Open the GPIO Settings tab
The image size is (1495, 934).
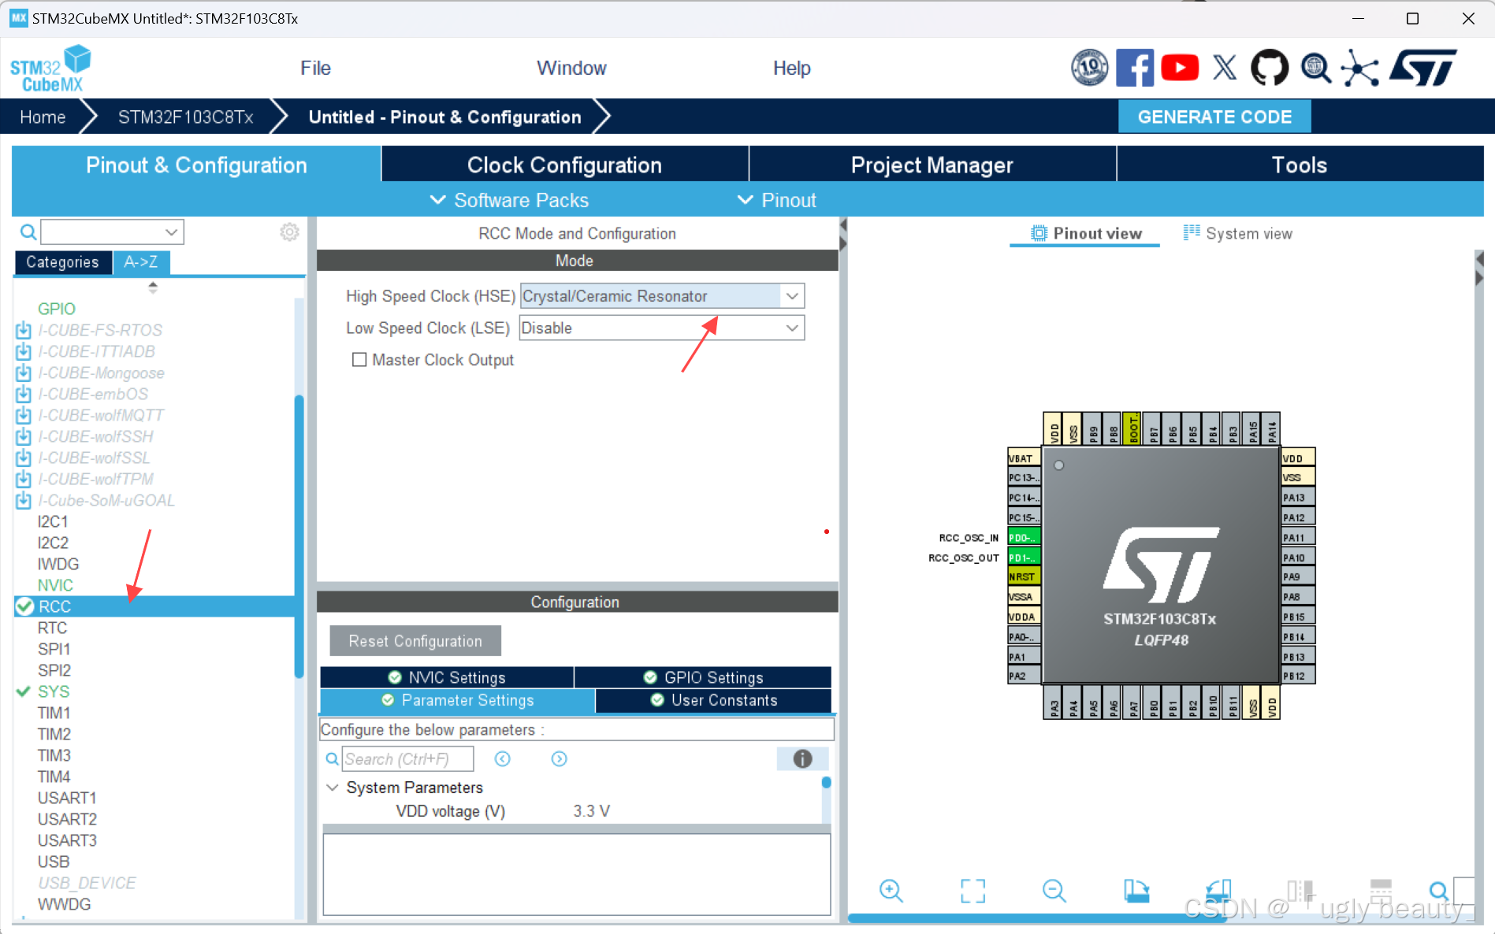(703, 677)
